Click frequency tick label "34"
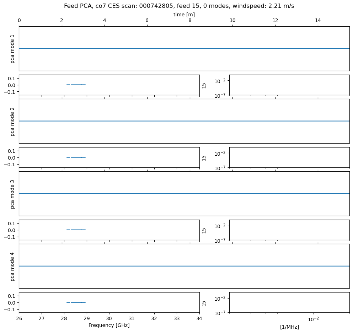Screen dimensions: 353x333 pyautogui.click(x=199, y=318)
